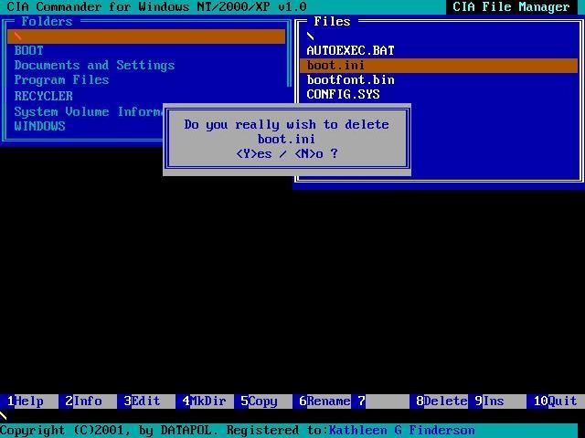This screenshot has width=585, height=438.
Task: Open System Volume Information folder
Action: point(89,111)
